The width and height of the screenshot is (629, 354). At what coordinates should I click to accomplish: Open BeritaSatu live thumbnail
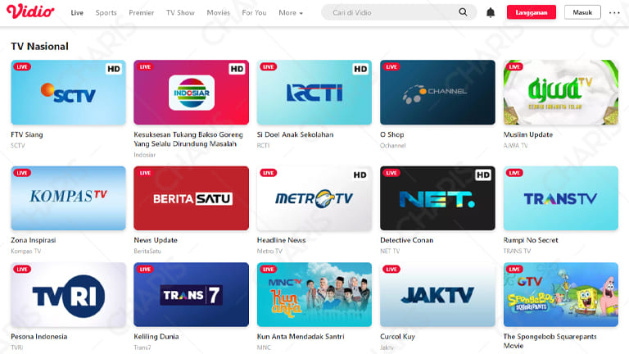coord(192,198)
